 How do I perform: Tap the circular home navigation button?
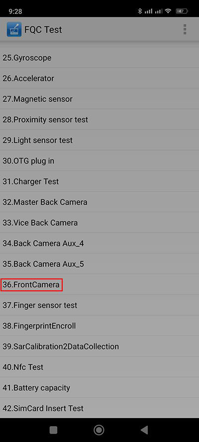pyautogui.click(x=99, y=430)
